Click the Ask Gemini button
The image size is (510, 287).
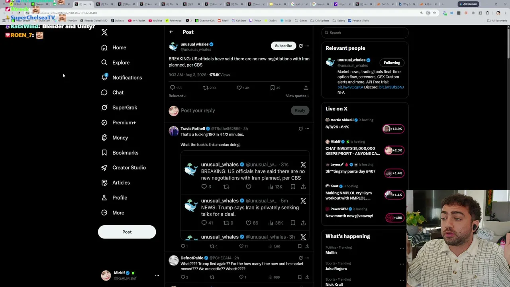(x=468, y=4)
